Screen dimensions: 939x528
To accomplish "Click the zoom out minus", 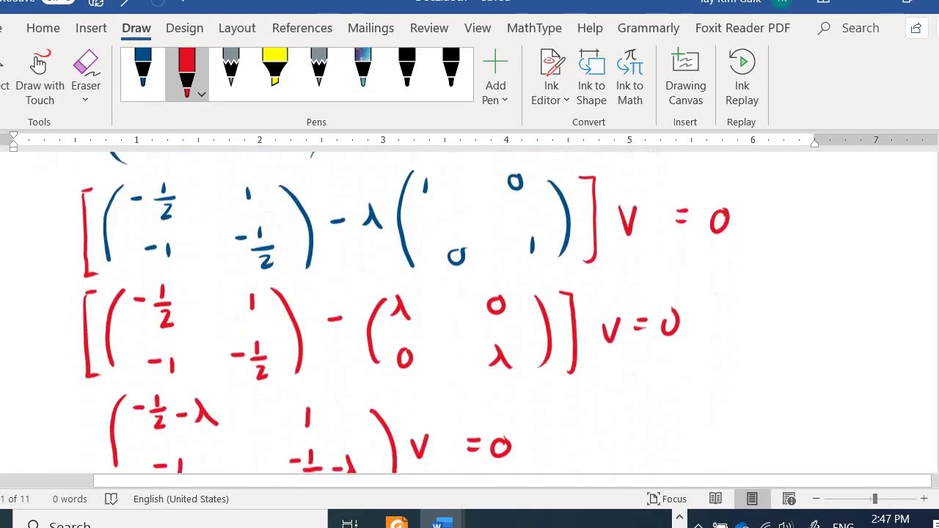I will click(x=816, y=499).
